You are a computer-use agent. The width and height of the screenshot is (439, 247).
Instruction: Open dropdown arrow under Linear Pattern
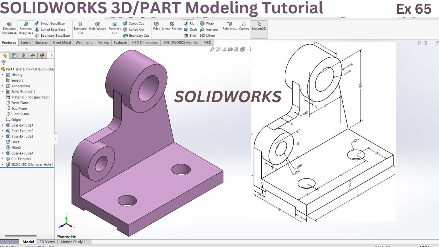[172, 36]
